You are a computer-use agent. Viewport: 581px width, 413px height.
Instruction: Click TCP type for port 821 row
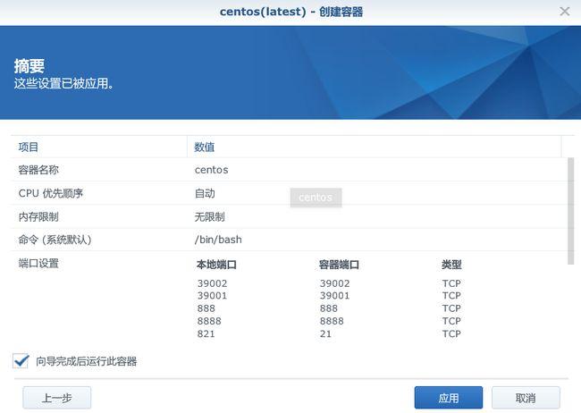(x=451, y=333)
